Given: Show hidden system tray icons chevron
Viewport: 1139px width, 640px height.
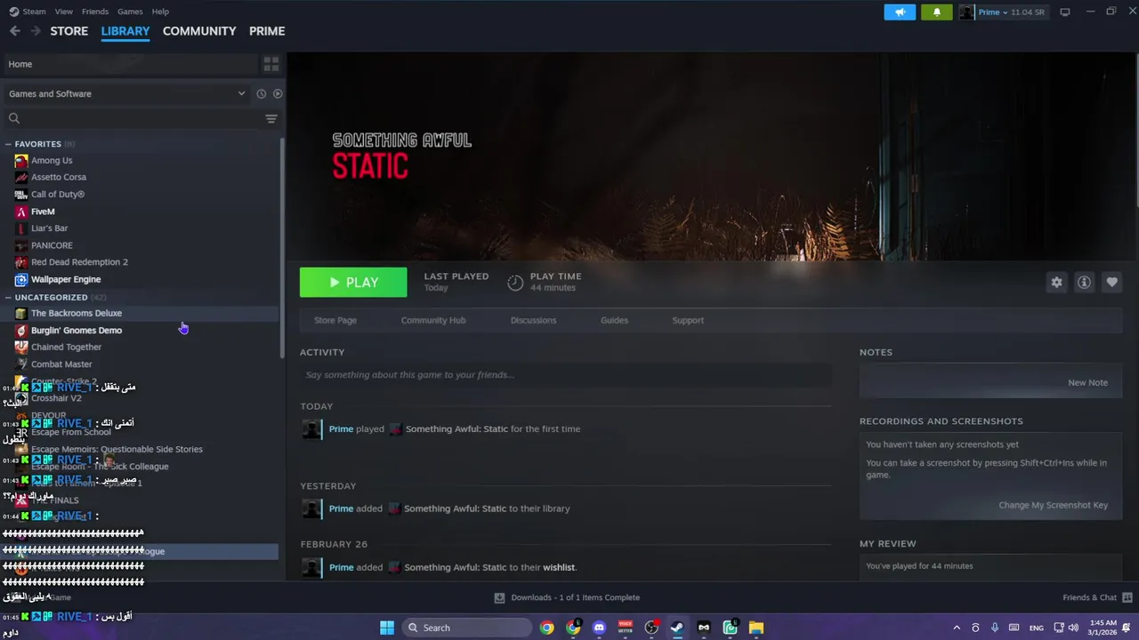Looking at the screenshot, I should click(957, 628).
